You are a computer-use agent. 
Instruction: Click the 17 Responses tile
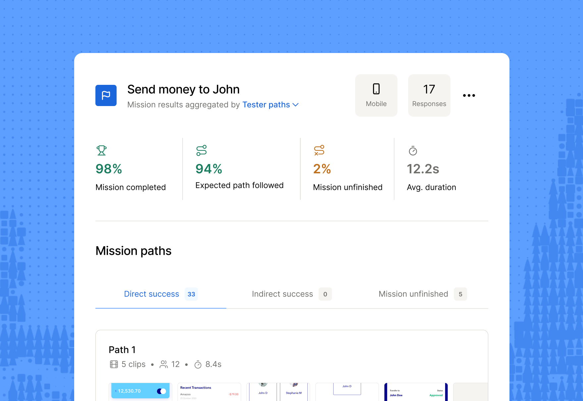[x=429, y=95]
